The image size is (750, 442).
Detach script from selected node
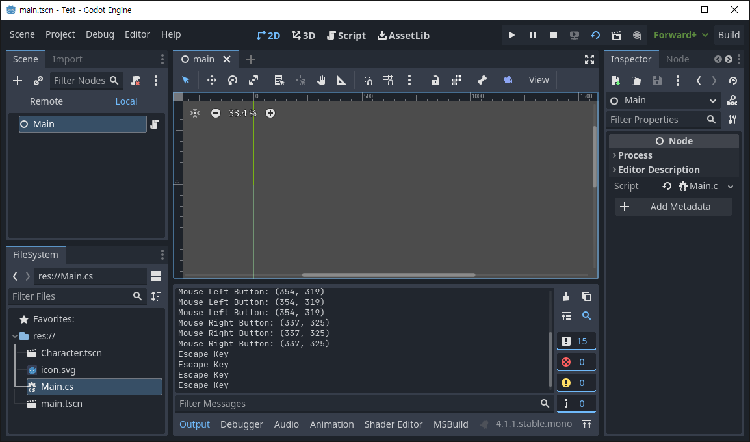(x=135, y=81)
